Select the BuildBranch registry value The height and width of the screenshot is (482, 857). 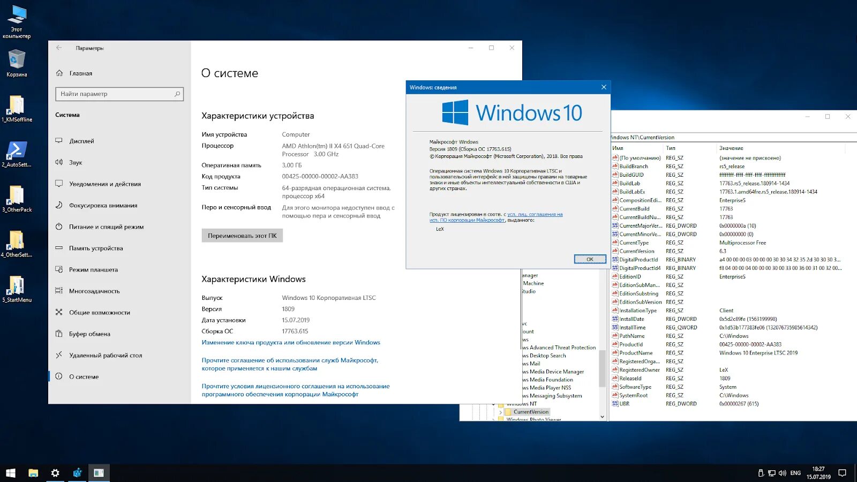(x=634, y=167)
